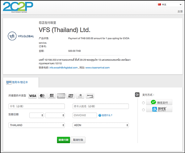Click the 取消付款 cancel button
Viewport: 185px width, 153px height.
pyautogui.click(x=78, y=140)
